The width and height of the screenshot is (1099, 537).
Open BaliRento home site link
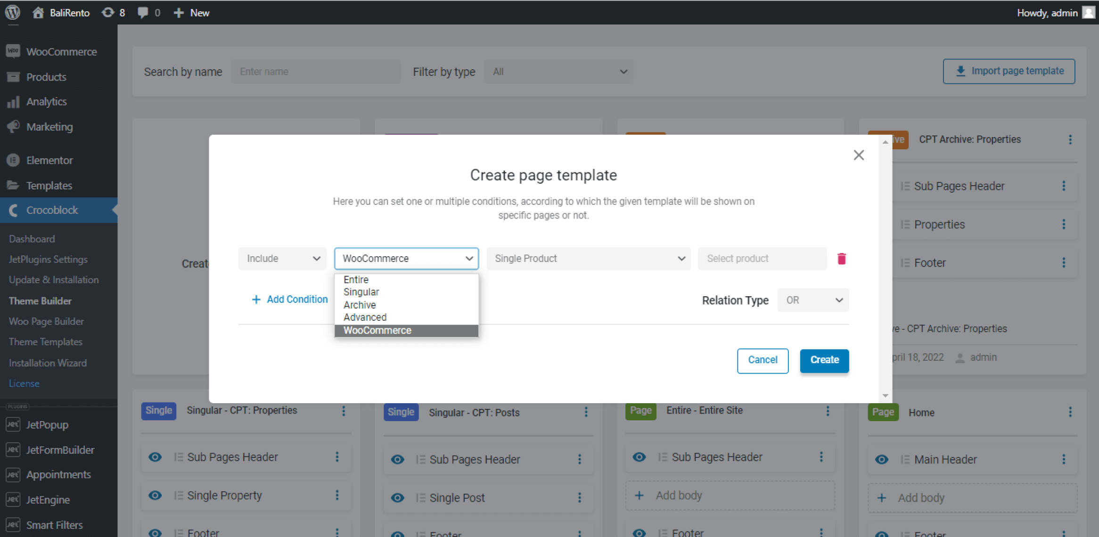[61, 13]
